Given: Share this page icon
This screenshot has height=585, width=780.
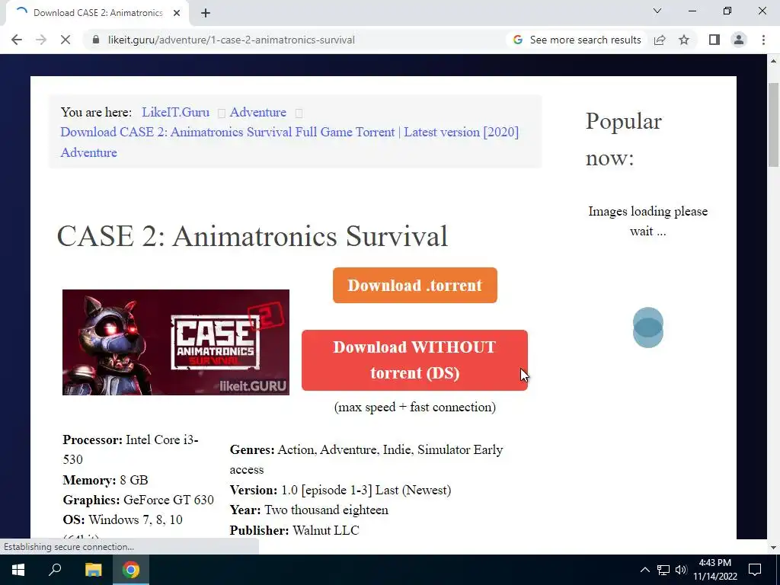Looking at the screenshot, I should [x=660, y=40].
